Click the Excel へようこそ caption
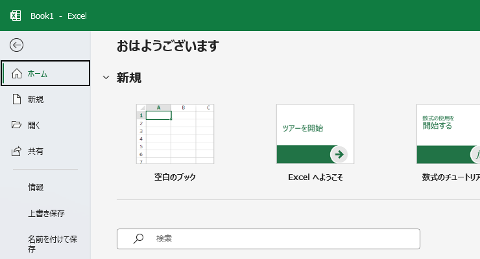 (x=315, y=177)
